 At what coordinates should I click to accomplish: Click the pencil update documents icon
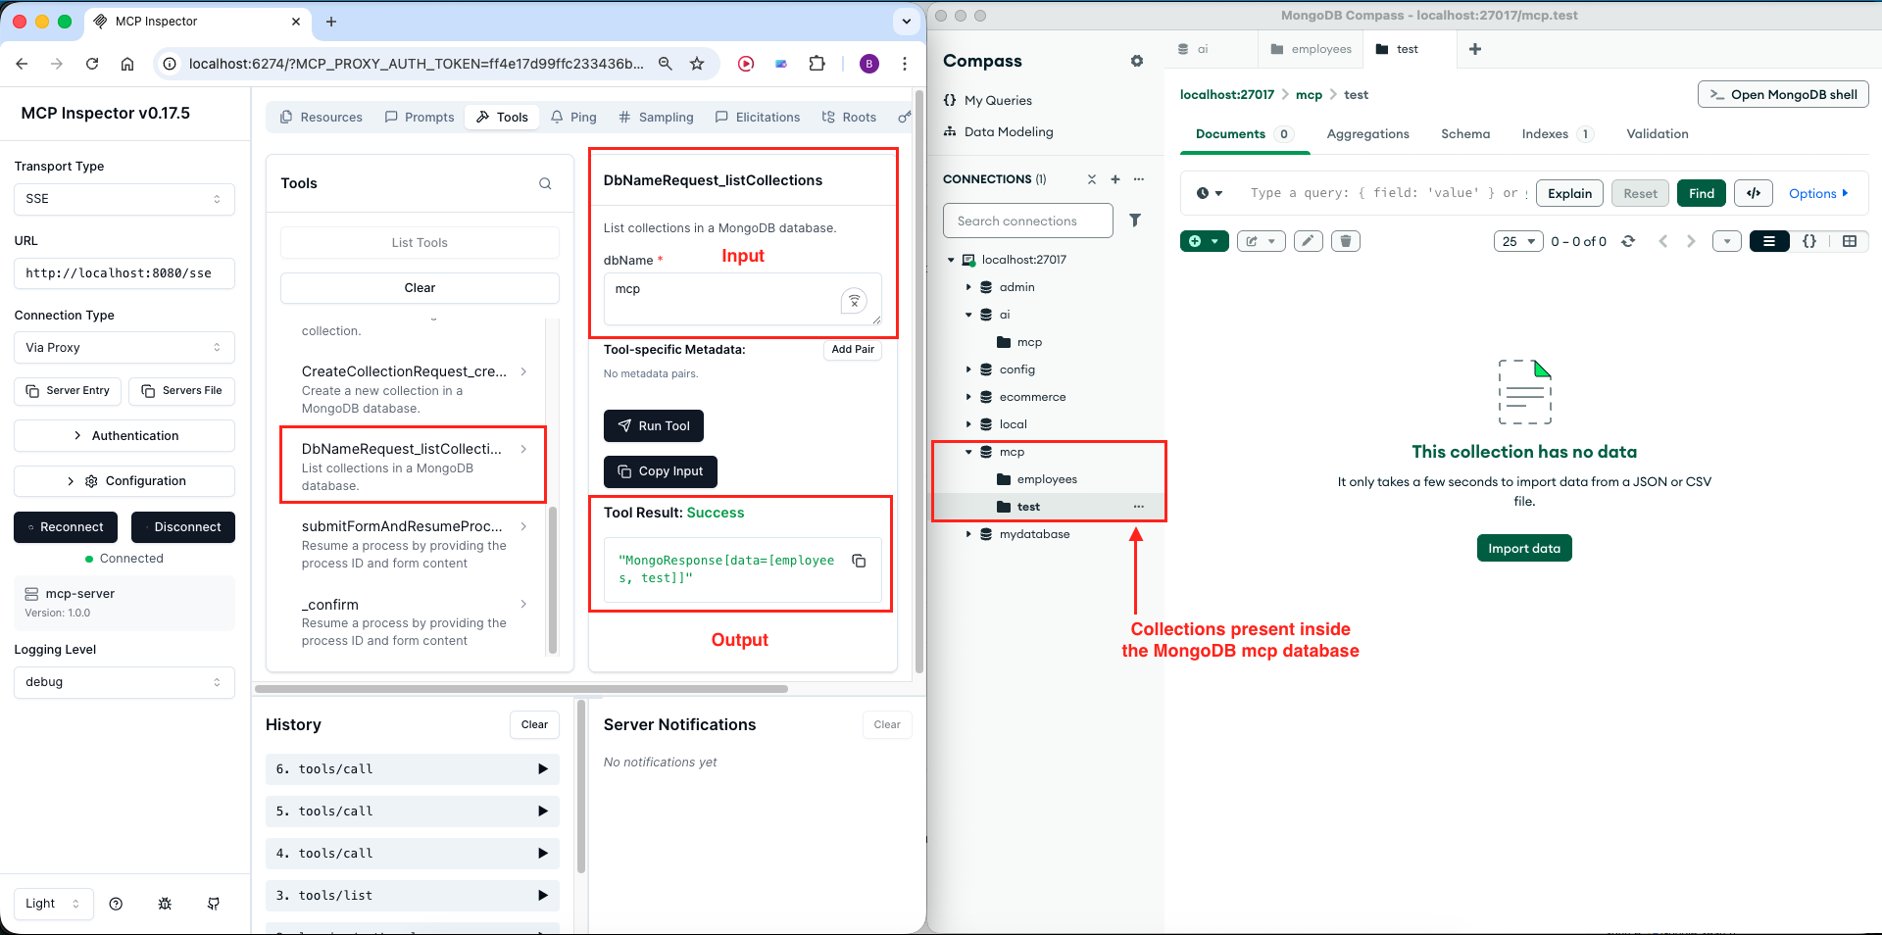(1308, 241)
